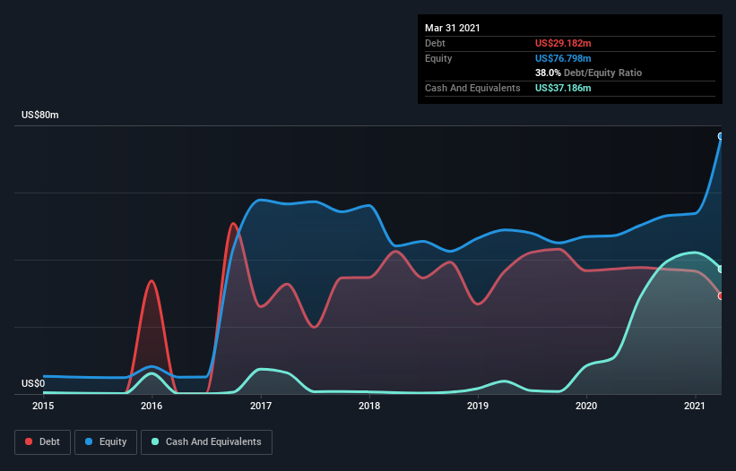Image resolution: width=736 pixels, height=471 pixels.
Task: Select the red Debt endpoint marker
Action: (x=721, y=296)
